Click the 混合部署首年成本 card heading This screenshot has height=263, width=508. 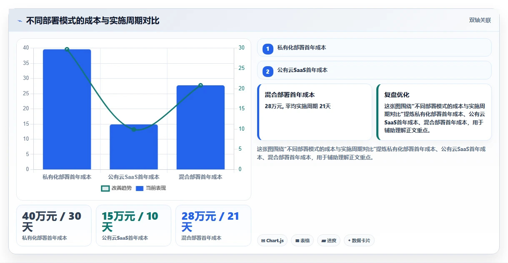click(x=290, y=95)
